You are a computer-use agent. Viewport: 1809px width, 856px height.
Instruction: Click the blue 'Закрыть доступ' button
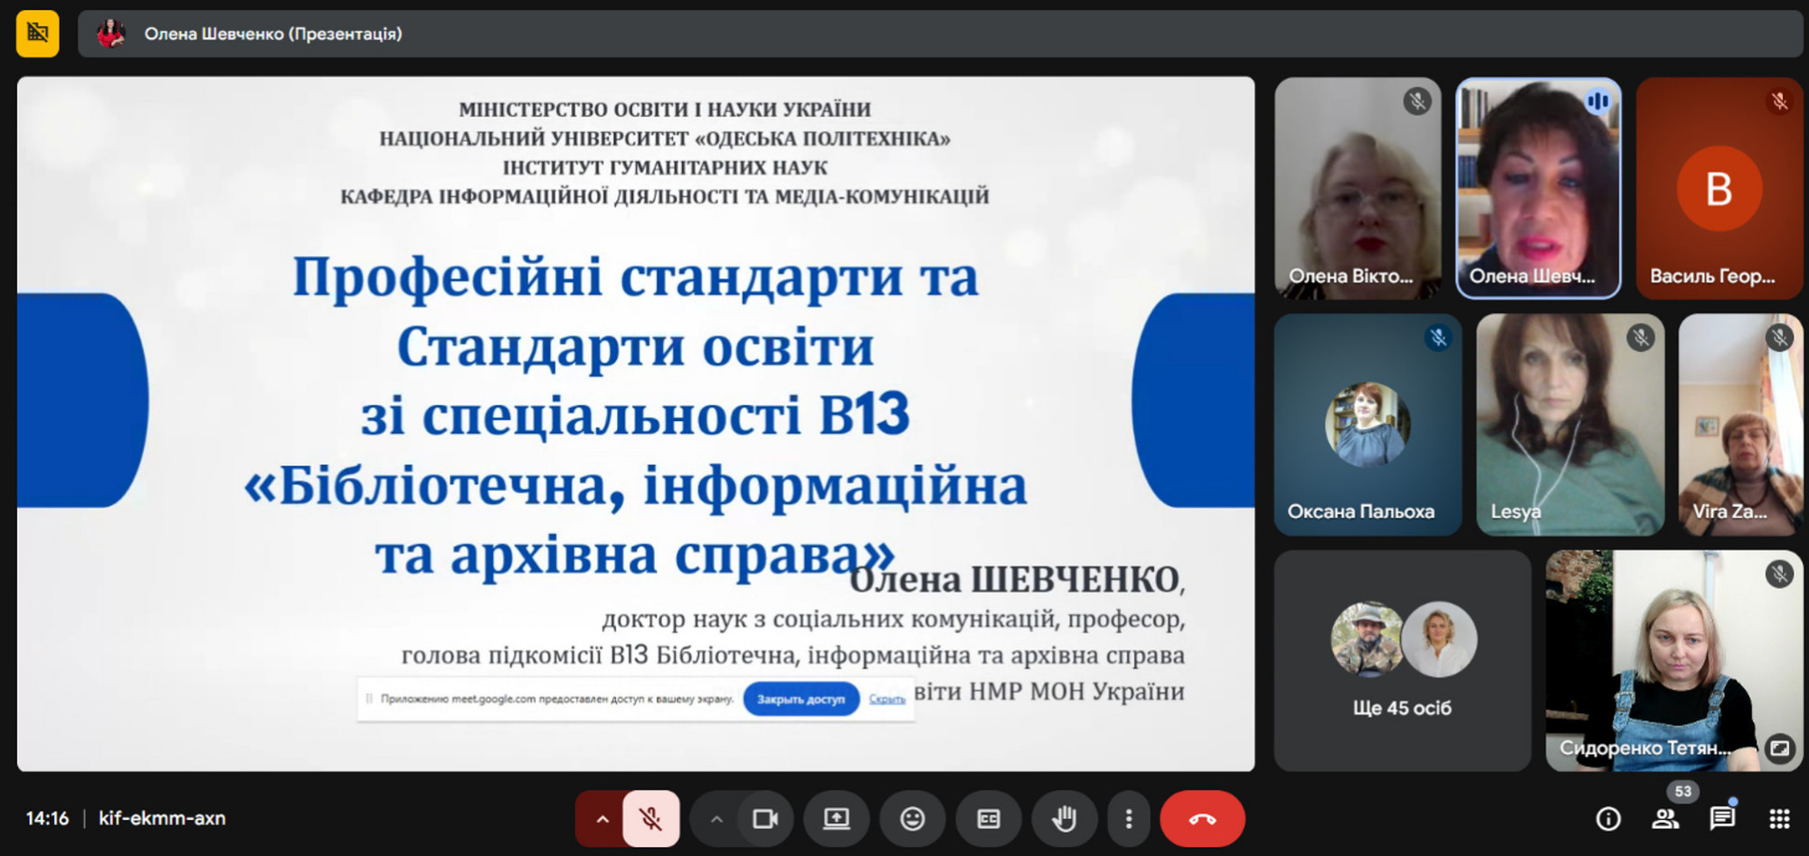800,699
